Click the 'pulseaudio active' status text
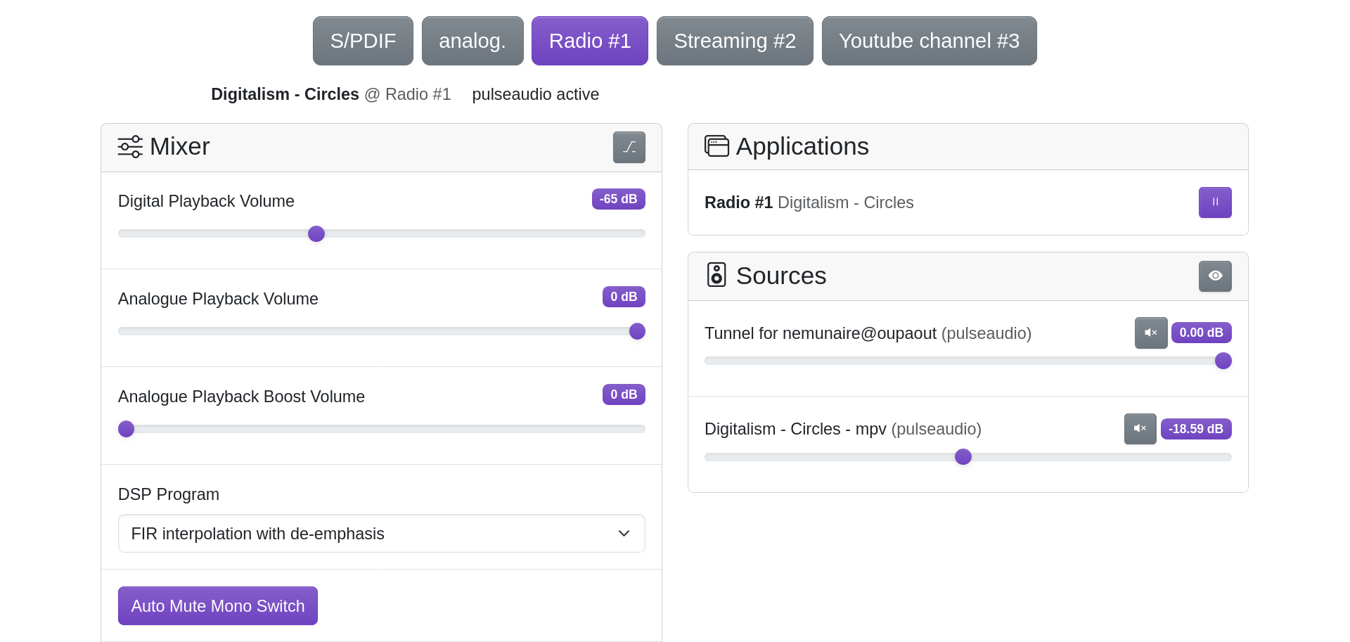This screenshot has height=642, width=1350. [x=536, y=94]
